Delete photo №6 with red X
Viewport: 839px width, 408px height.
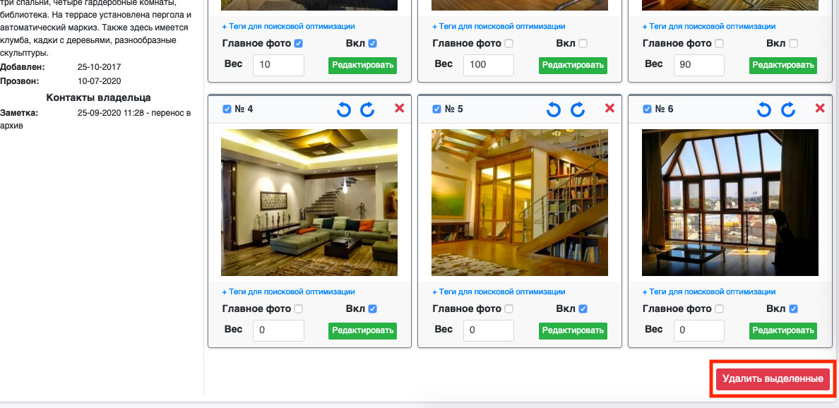pyautogui.click(x=820, y=109)
